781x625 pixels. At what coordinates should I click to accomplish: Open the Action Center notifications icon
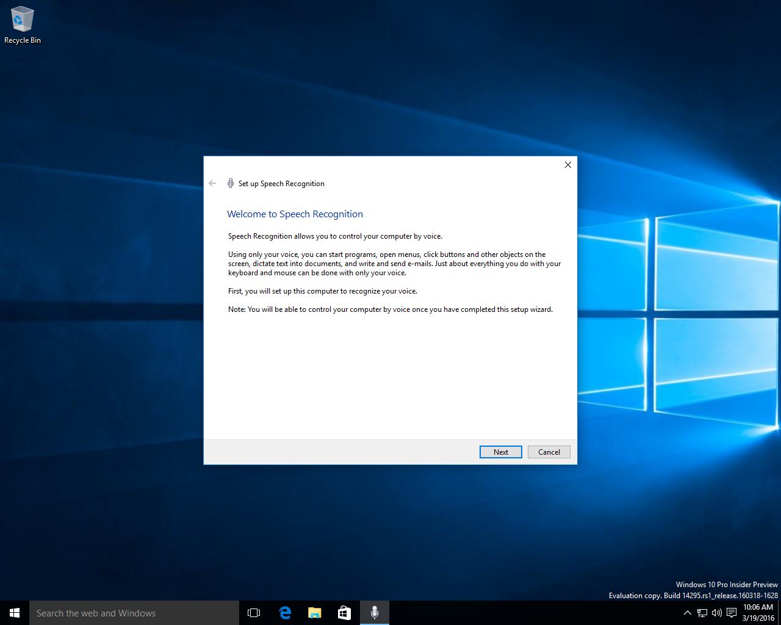click(732, 613)
